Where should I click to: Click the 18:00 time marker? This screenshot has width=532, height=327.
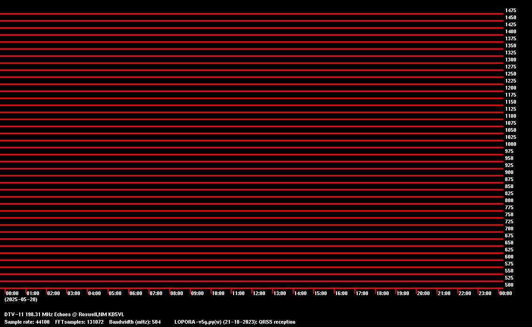382,293
